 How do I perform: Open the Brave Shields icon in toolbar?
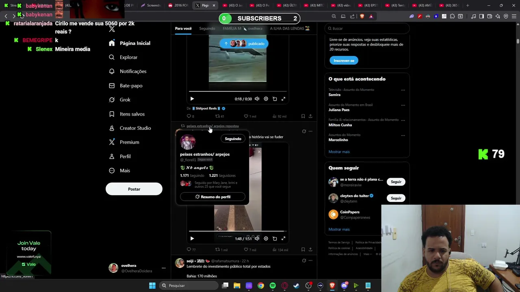coord(362,16)
